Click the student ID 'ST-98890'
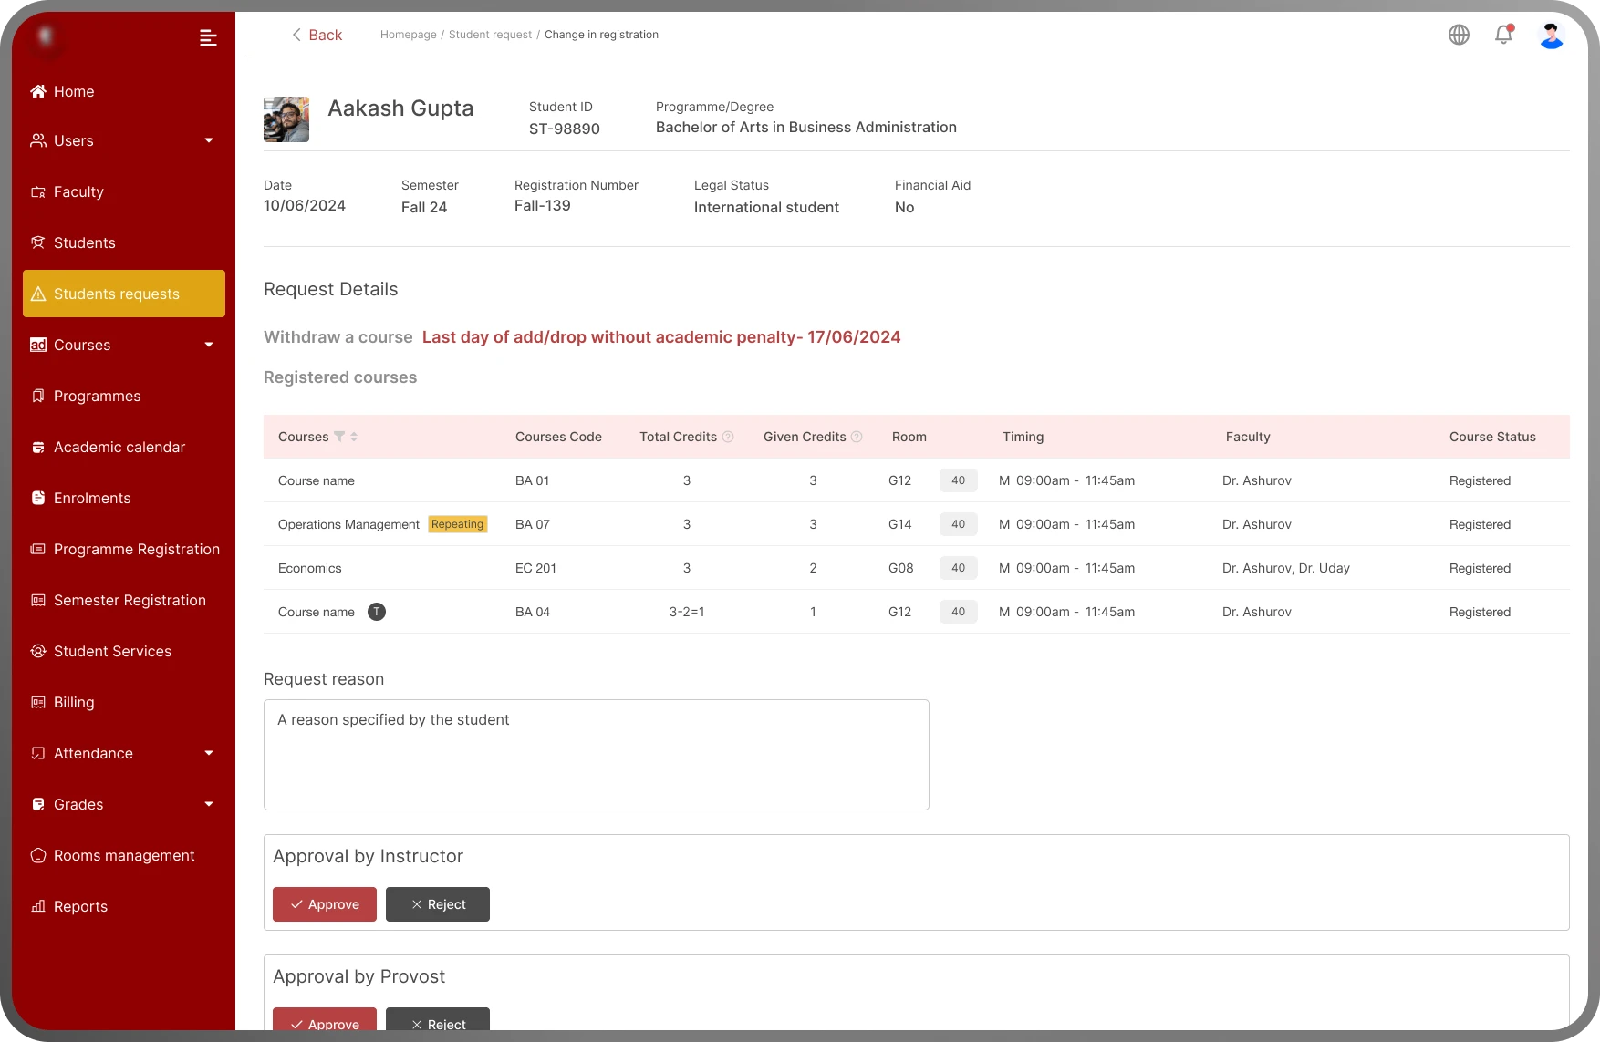 click(565, 129)
